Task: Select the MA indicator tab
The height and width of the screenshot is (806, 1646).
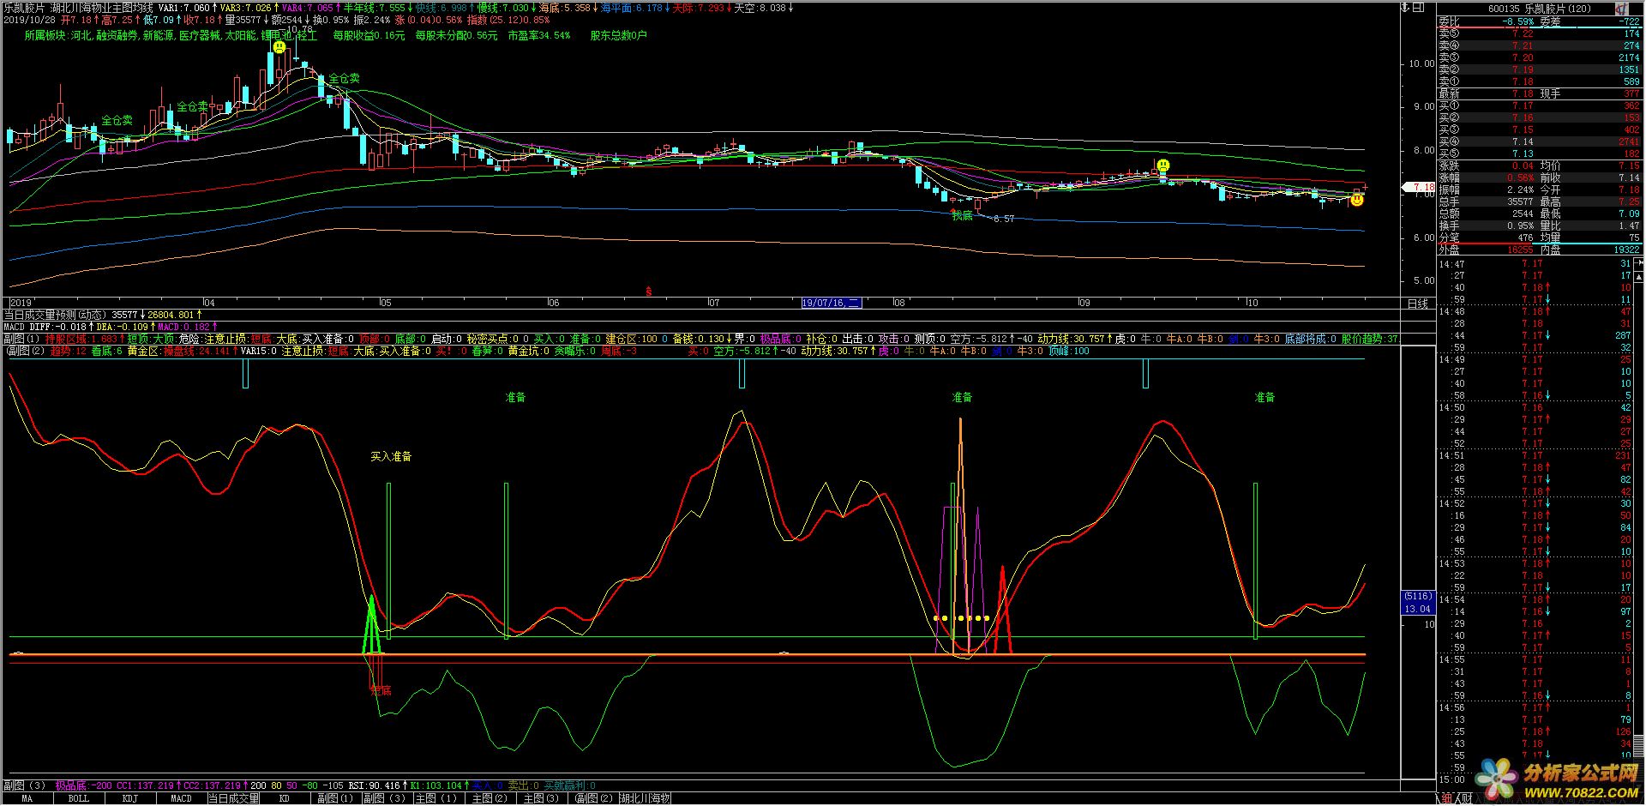Action: click(x=27, y=799)
